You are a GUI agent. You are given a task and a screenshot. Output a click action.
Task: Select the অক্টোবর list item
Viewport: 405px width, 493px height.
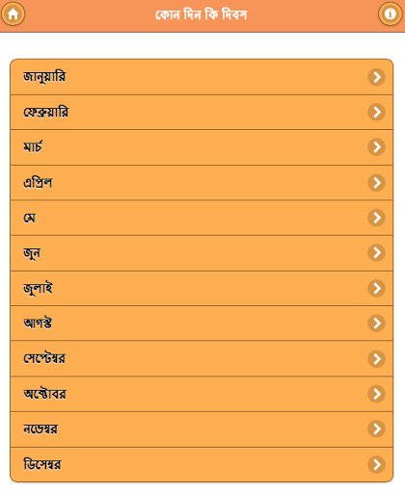pos(202,394)
